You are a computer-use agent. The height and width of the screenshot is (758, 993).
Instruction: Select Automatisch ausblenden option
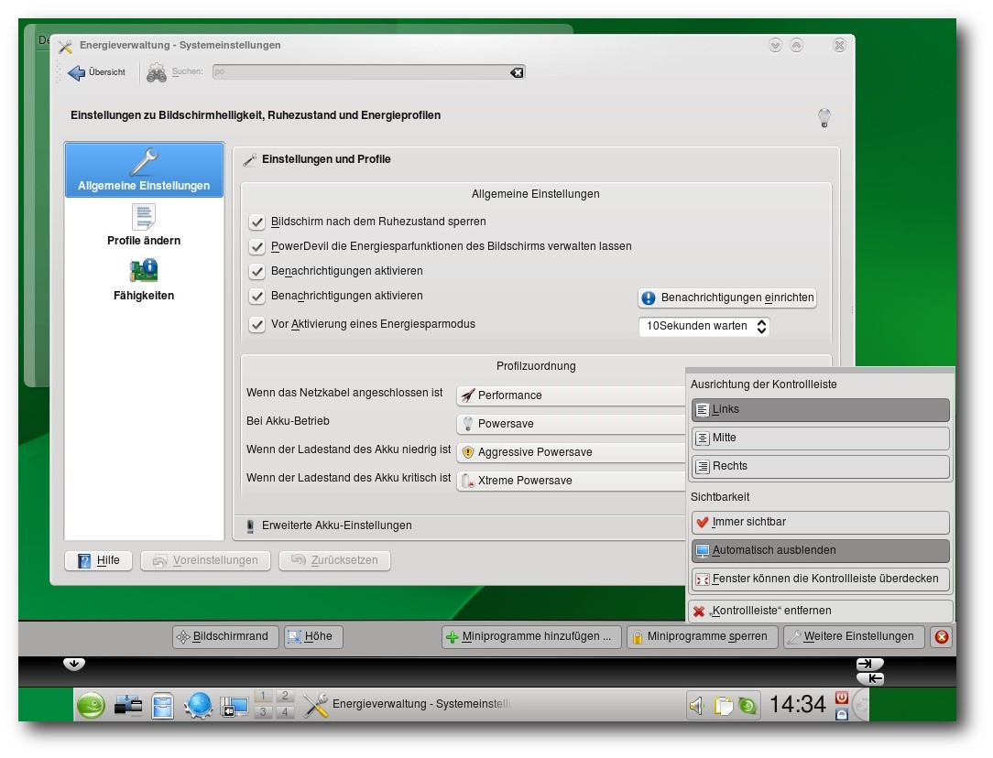coord(821,550)
